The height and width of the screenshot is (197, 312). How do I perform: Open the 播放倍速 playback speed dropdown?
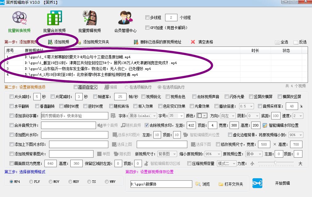click(x=246, y=107)
